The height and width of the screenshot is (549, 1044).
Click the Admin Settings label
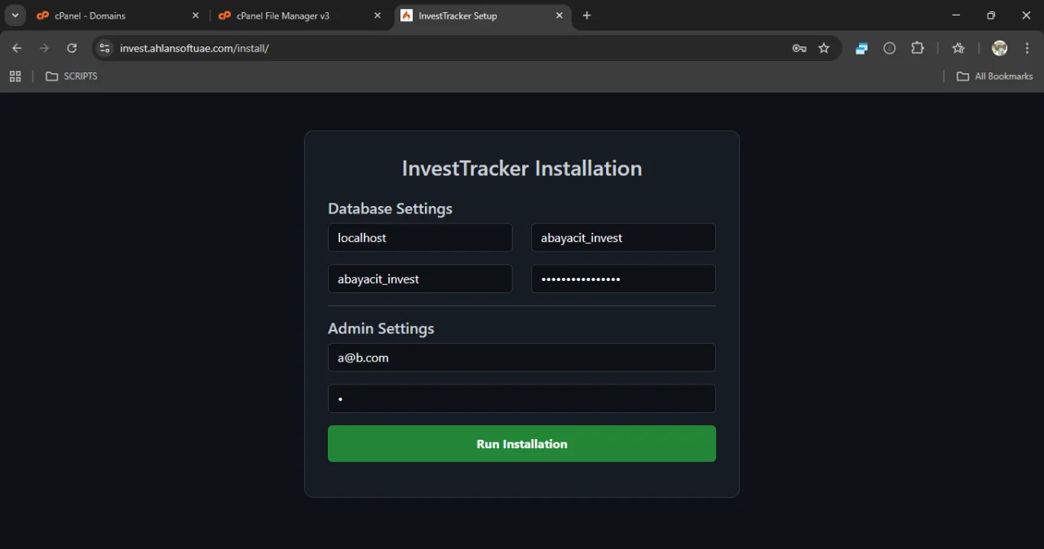coord(381,328)
